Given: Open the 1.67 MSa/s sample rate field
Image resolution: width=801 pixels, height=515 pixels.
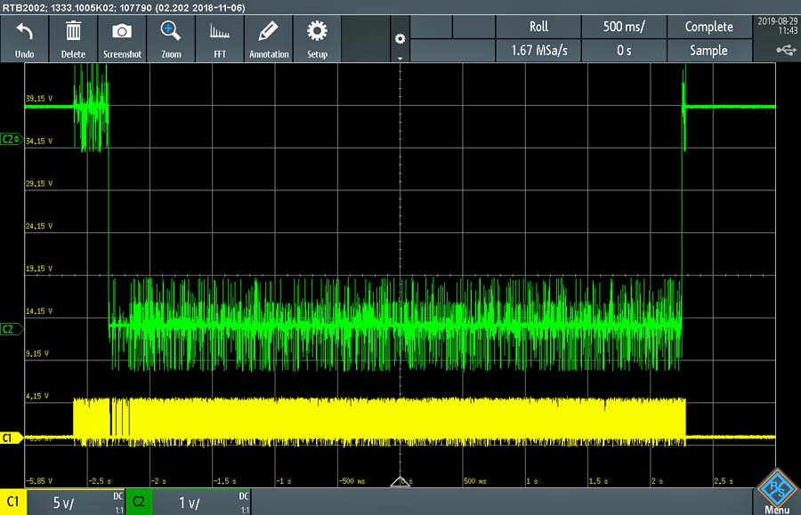Looking at the screenshot, I should 538,51.
